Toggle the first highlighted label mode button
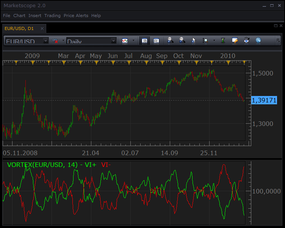This screenshot has height=228, width=285. (144, 41)
